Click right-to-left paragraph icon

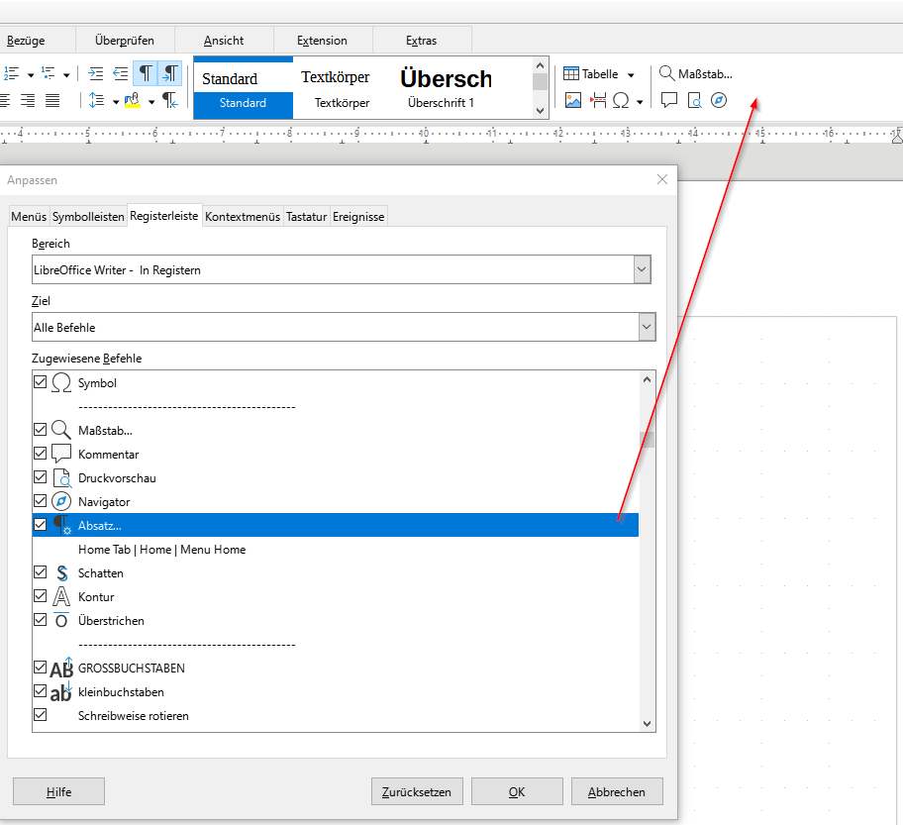point(170,101)
